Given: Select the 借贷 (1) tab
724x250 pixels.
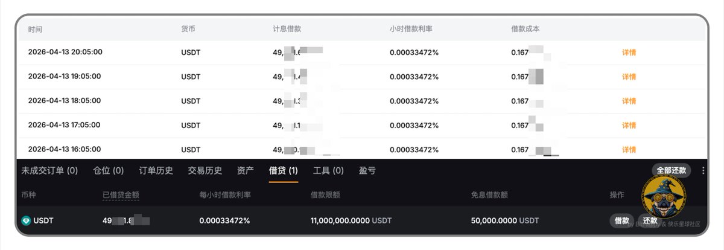Looking at the screenshot, I should [284, 171].
